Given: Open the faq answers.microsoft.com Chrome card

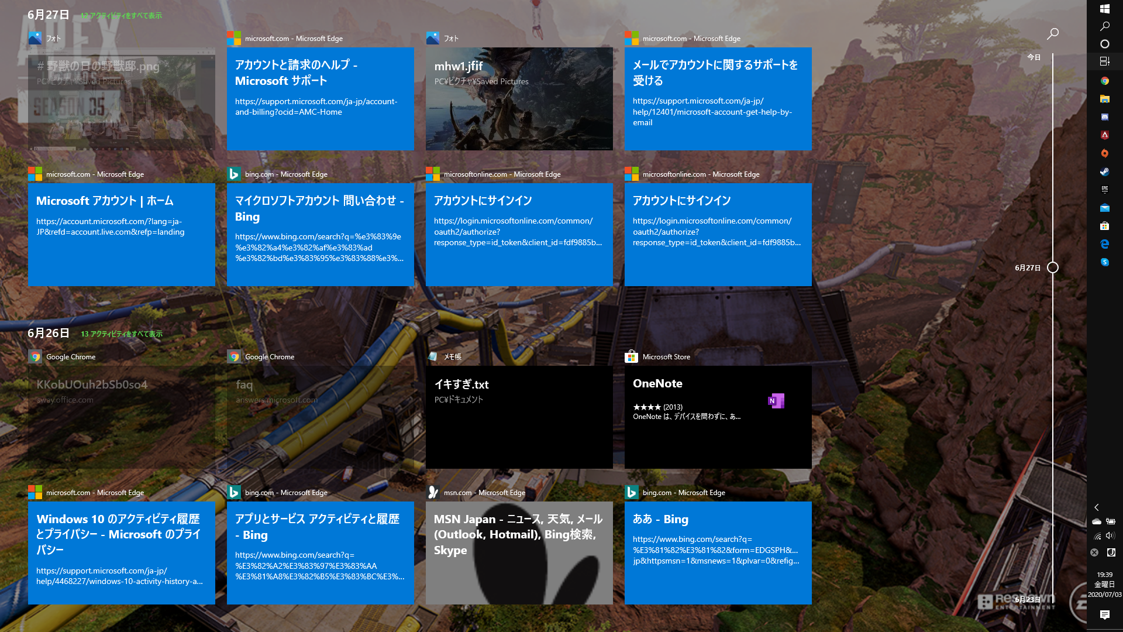Looking at the screenshot, I should point(321,417).
